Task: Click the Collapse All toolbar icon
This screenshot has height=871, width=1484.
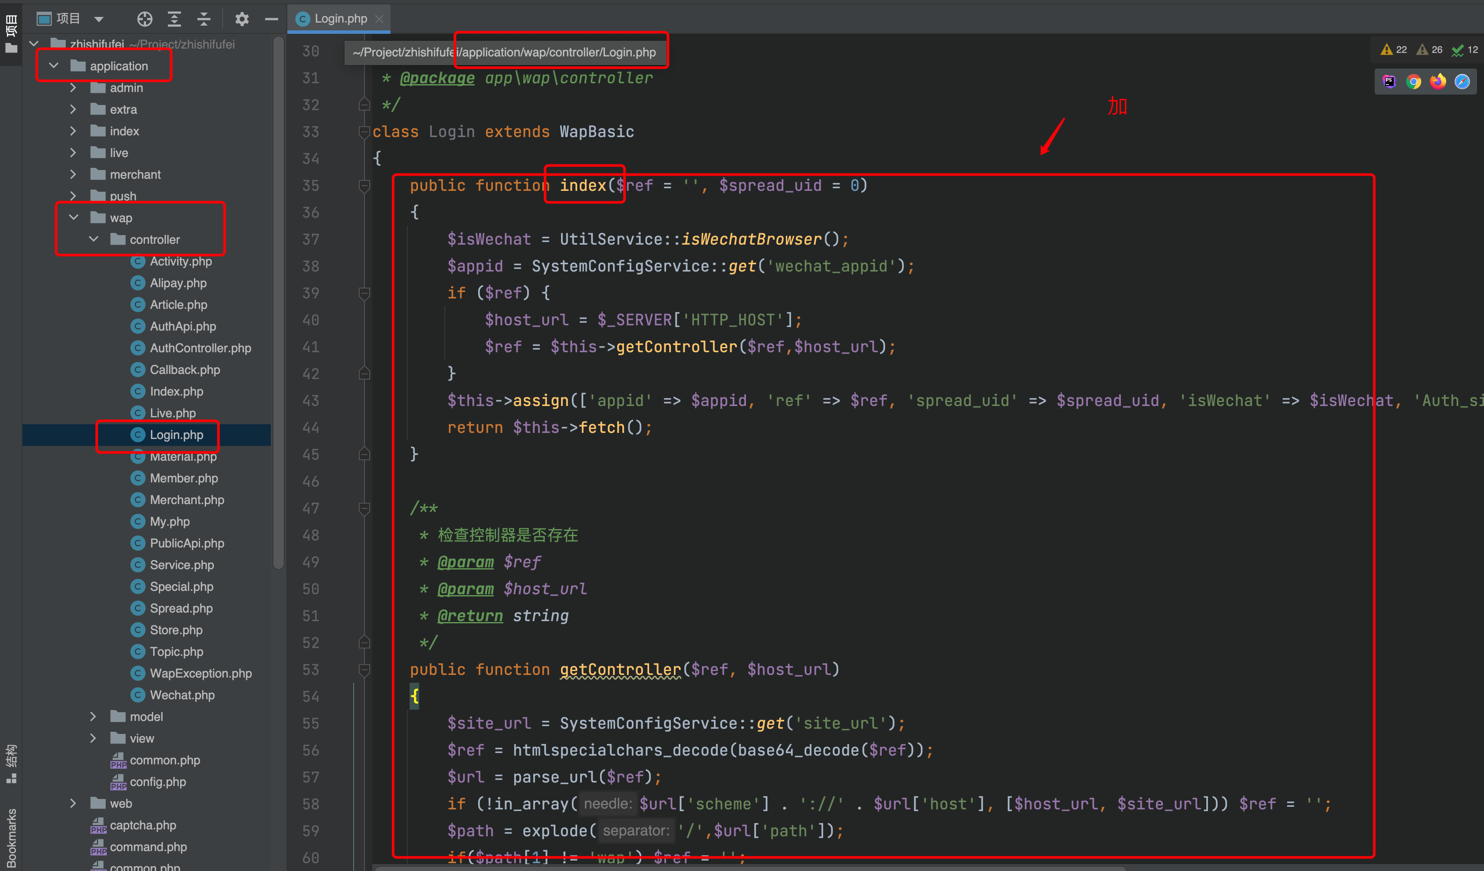Action: pos(204,20)
